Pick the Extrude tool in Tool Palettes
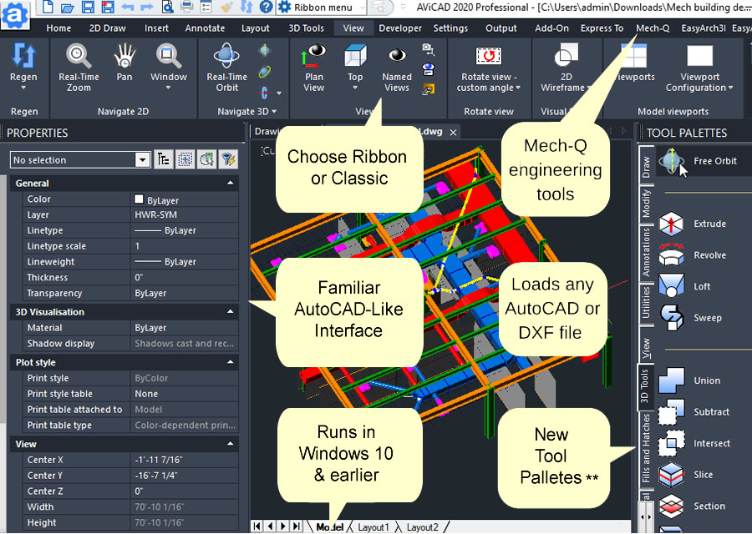 pyautogui.click(x=693, y=224)
